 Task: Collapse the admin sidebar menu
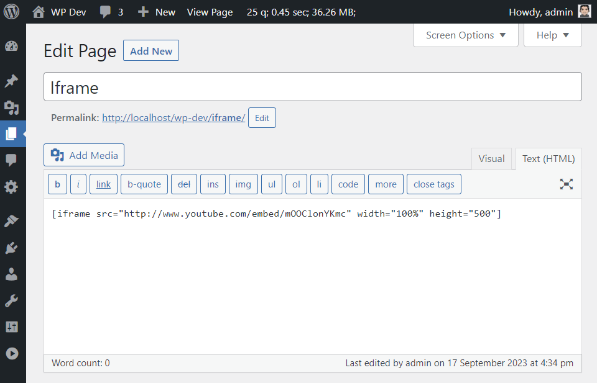[11, 353]
